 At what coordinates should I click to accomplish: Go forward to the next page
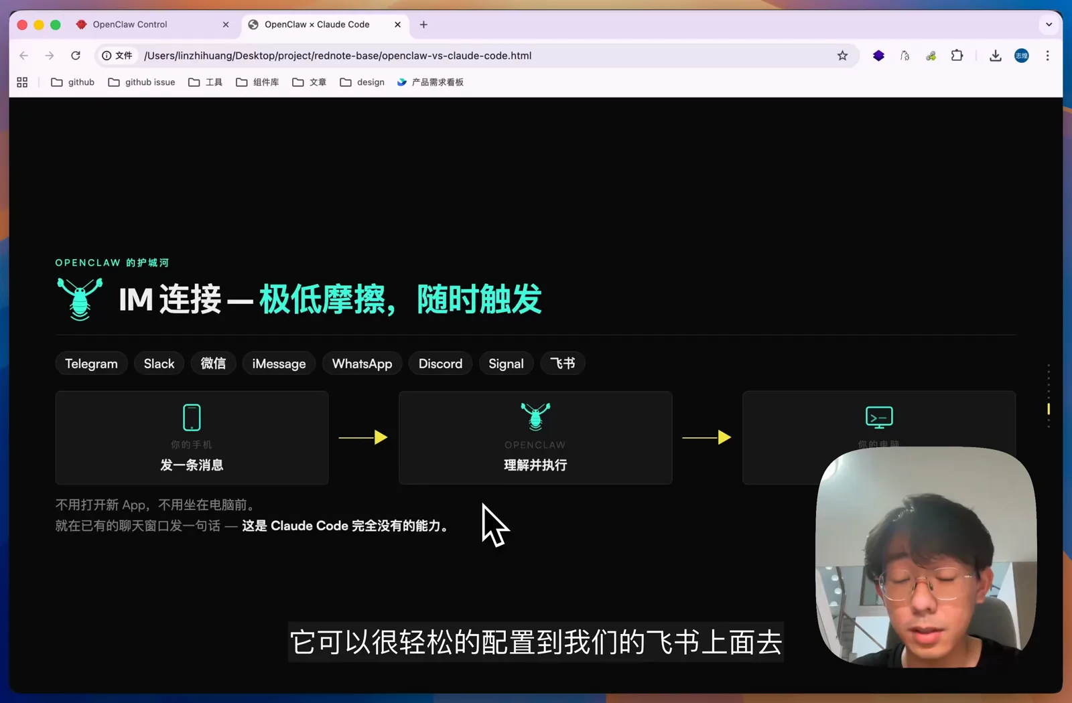point(50,56)
